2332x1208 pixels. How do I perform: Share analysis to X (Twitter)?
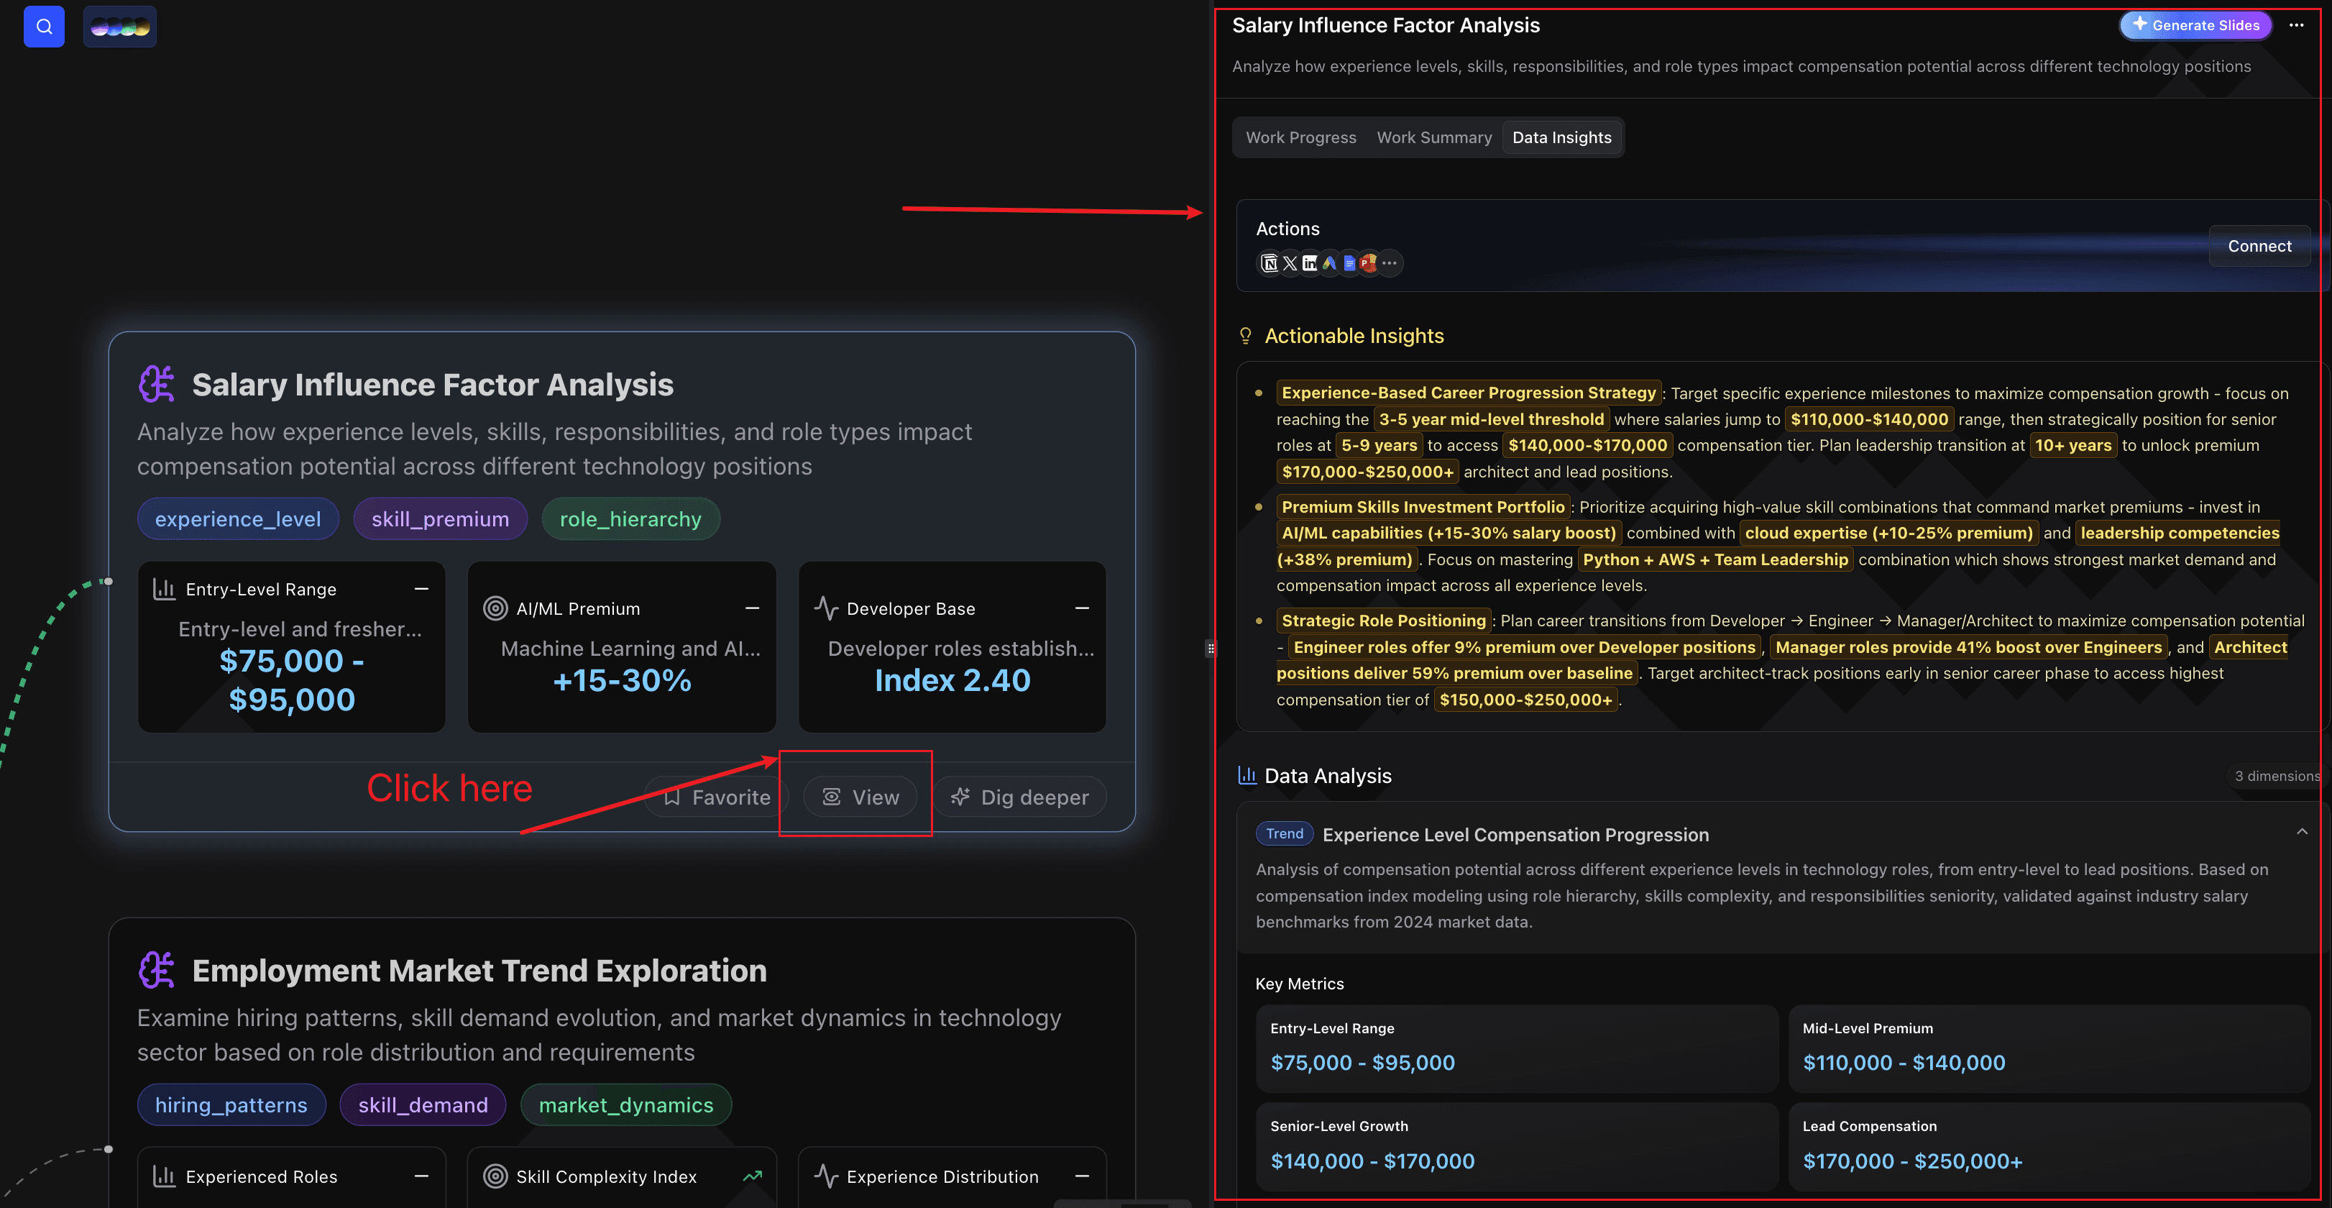click(1289, 262)
